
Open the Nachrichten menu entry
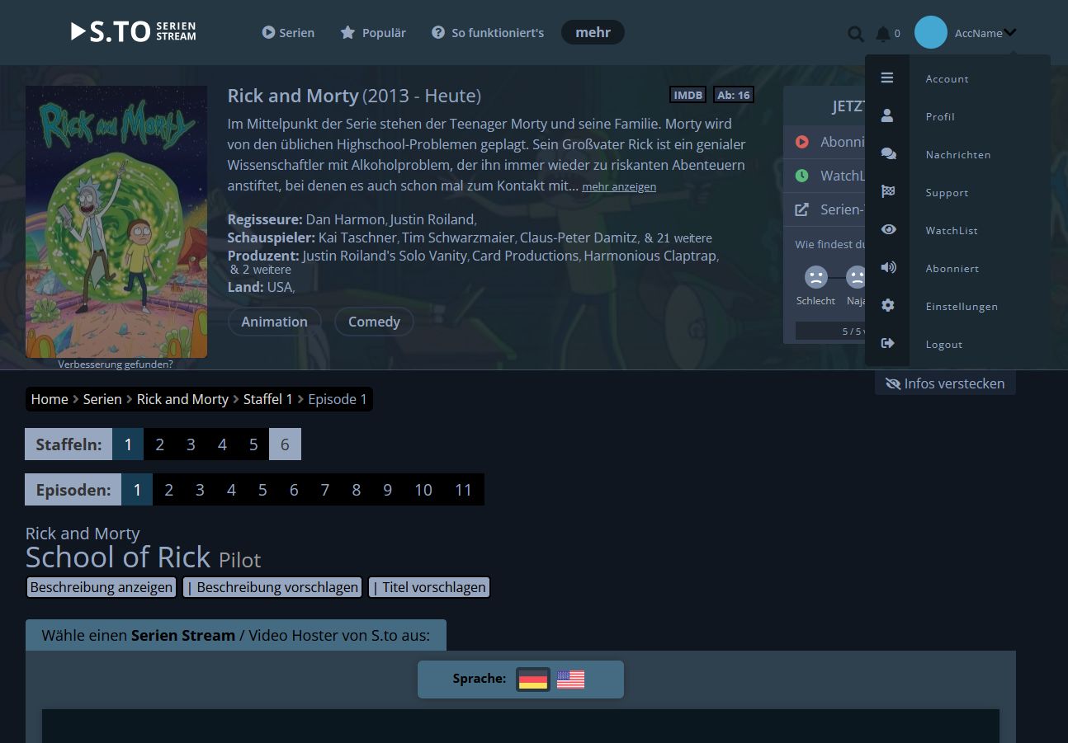click(957, 154)
